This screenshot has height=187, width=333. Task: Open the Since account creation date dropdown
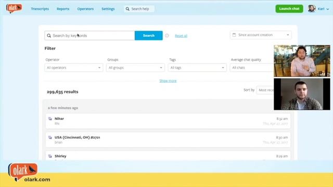pos(261,35)
